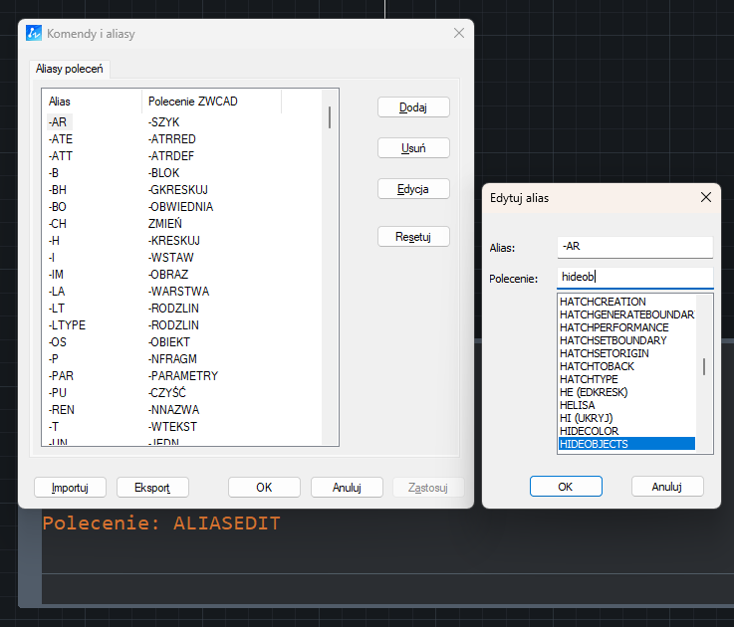Choose HI (UKRYJ) from the suggestion list

point(627,418)
